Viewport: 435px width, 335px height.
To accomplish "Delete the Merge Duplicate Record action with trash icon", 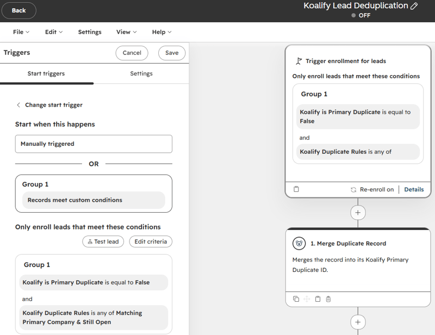I will 328,299.
